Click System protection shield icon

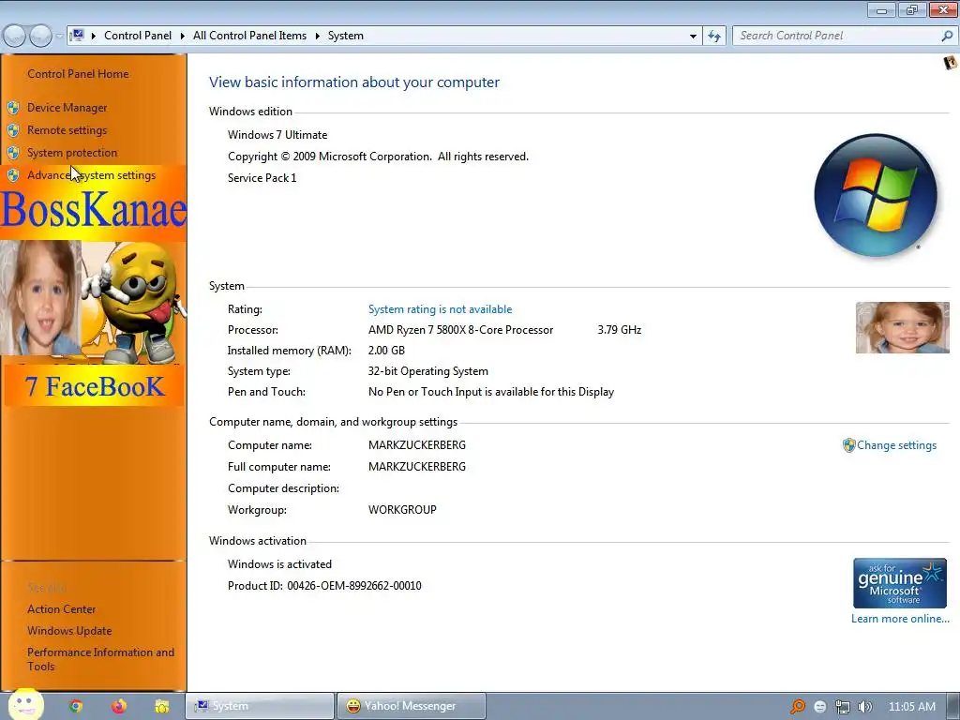(x=13, y=153)
